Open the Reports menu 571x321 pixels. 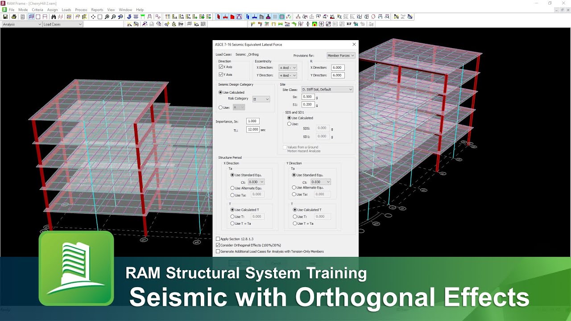tap(97, 9)
